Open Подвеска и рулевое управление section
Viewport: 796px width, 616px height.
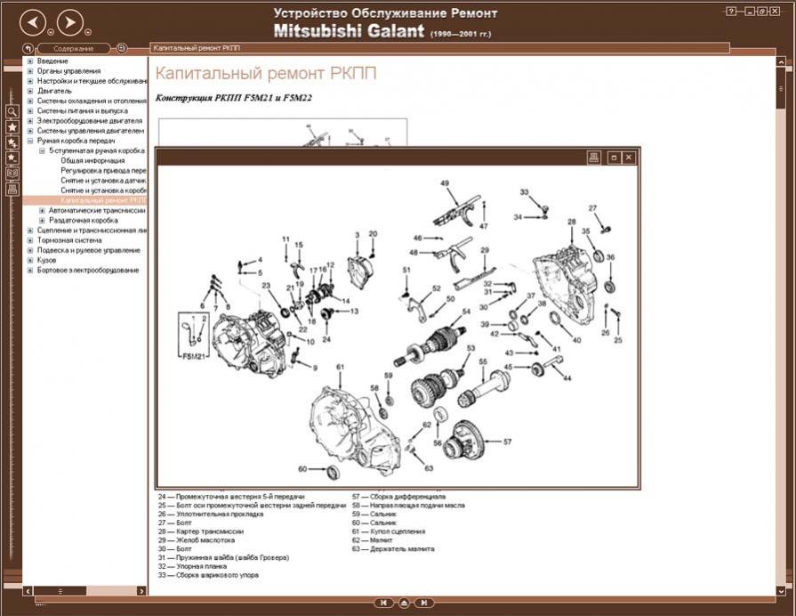88,250
